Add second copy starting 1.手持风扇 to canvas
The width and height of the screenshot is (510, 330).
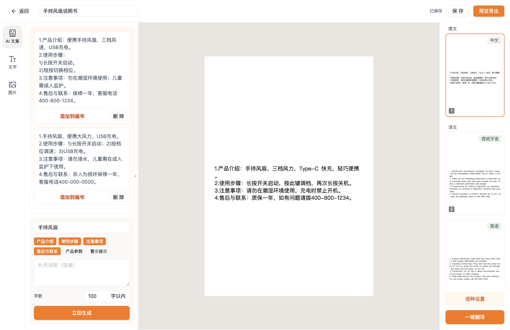pos(72,197)
